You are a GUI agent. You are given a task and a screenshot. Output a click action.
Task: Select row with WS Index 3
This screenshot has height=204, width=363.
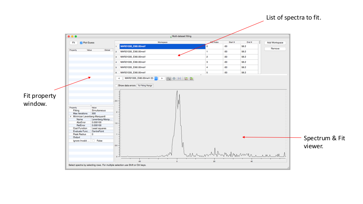pyautogui.click(x=162, y=62)
